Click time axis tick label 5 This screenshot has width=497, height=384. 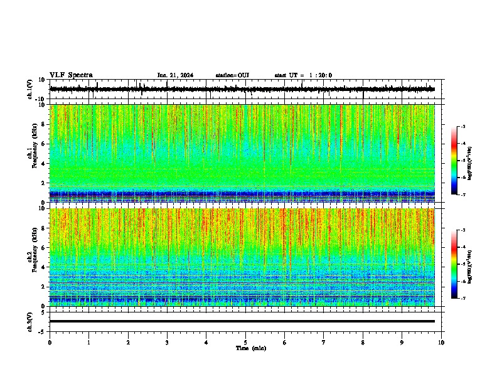[x=245, y=342]
